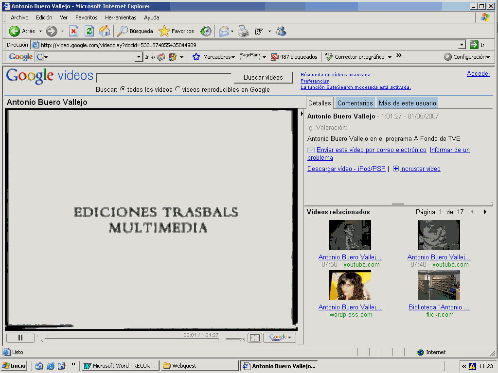Select 'todos los vídeos' radio button

(x=123, y=89)
